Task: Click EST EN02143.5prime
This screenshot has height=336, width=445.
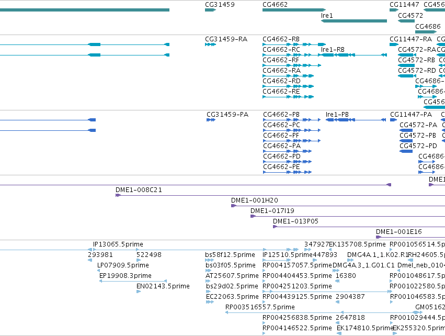Action: click(x=163, y=286)
